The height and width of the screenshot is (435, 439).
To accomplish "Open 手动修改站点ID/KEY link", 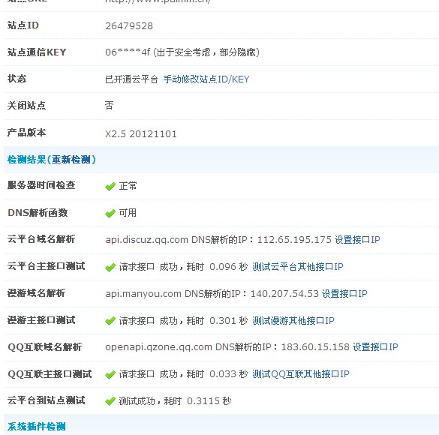I will (x=206, y=79).
